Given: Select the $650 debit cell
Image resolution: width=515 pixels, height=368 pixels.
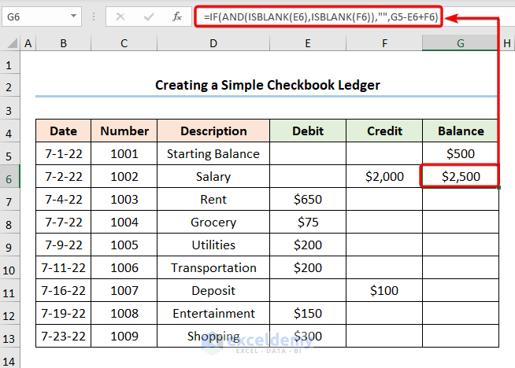Looking at the screenshot, I should (308, 199).
